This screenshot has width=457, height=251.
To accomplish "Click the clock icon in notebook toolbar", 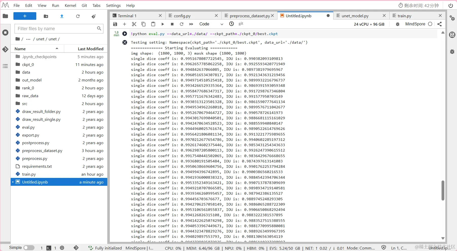I will (232, 24).
